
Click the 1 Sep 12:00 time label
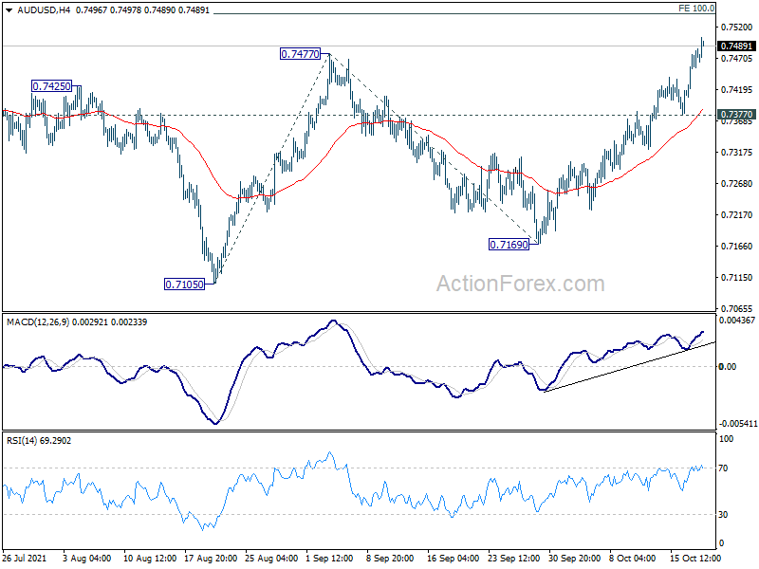point(329,558)
